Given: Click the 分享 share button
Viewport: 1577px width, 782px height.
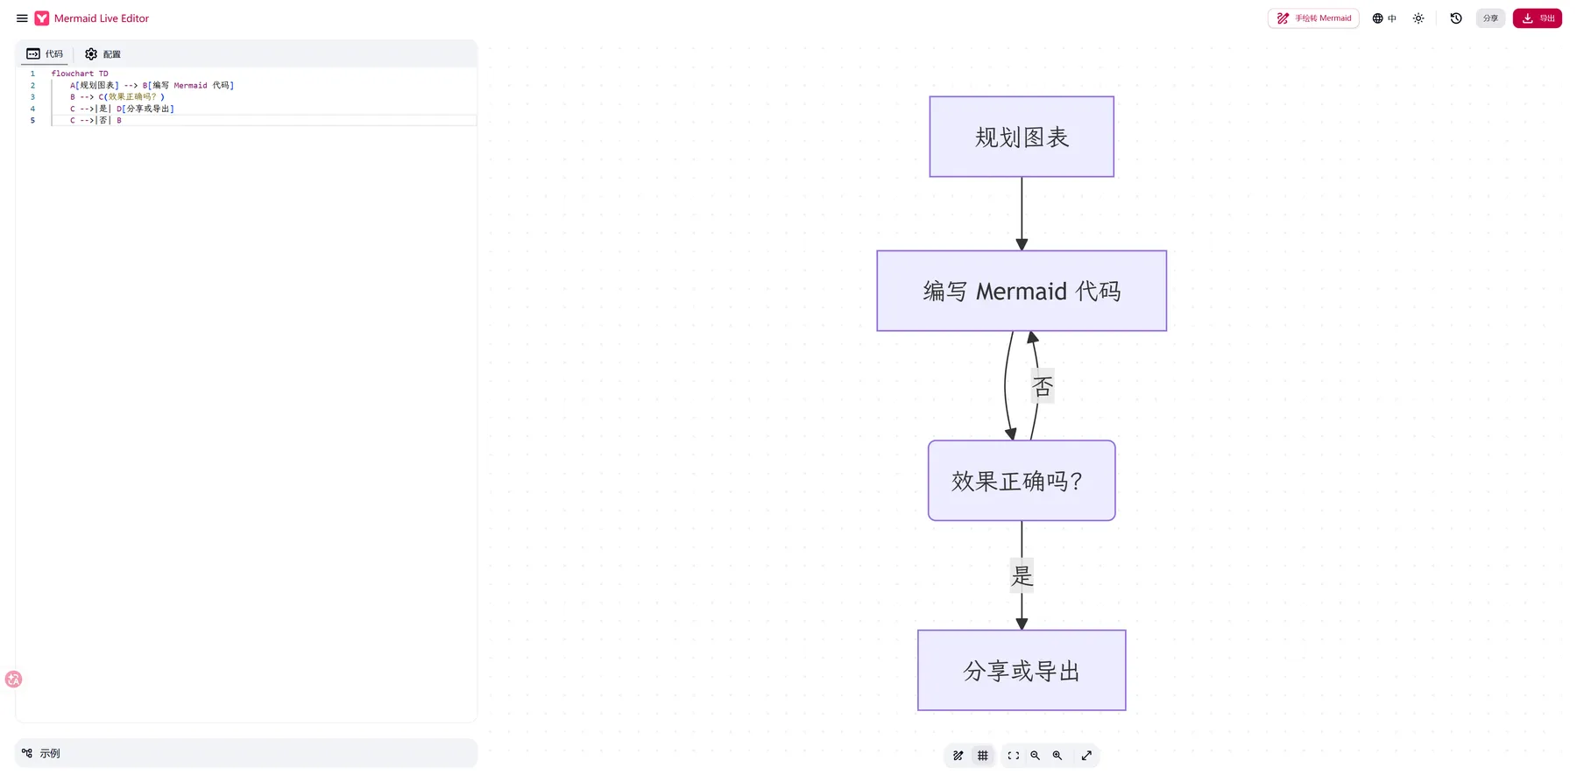Looking at the screenshot, I should (1490, 18).
